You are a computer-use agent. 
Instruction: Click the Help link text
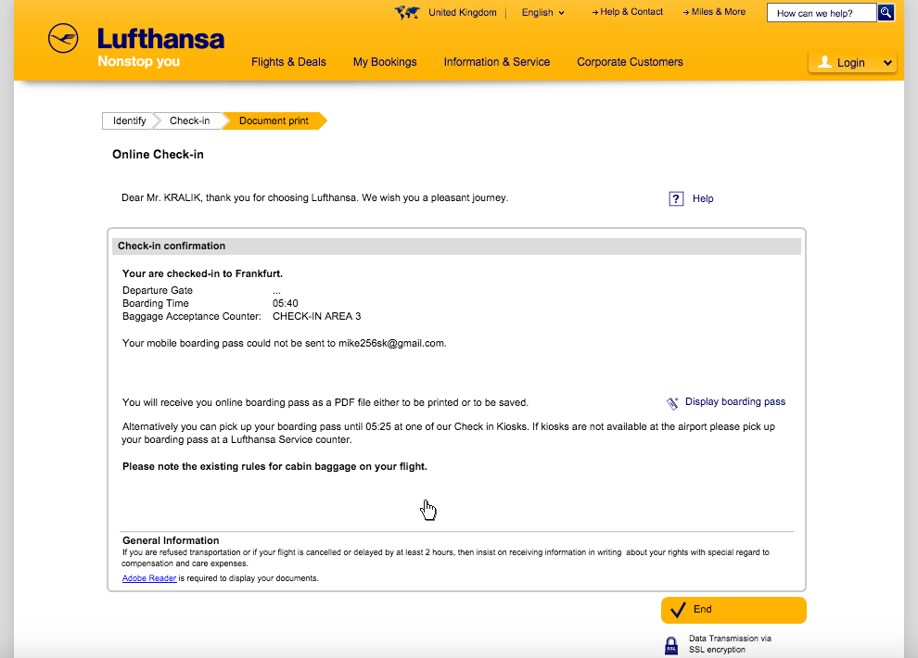click(x=703, y=199)
